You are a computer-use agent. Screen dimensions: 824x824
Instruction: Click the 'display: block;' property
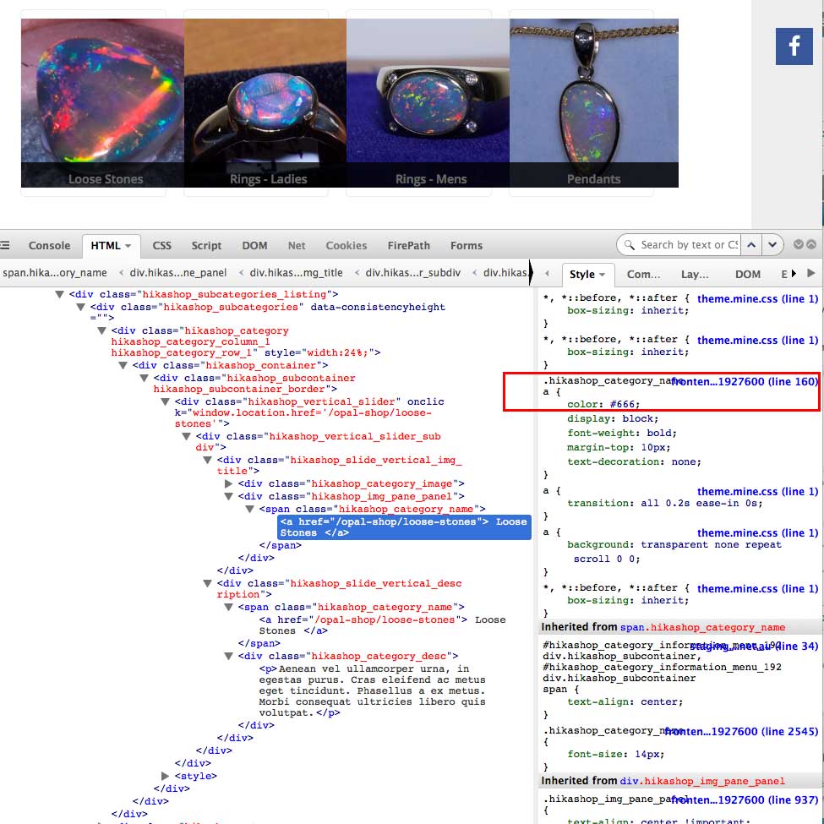click(x=612, y=419)
